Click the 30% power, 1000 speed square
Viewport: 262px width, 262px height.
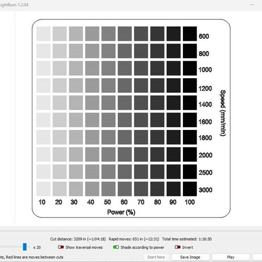(x=76, y=68)
